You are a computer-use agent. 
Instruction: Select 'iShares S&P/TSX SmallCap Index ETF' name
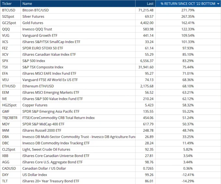pos(51,42)
